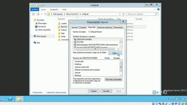Expand the ribbon with the chevron
This screenshot has height=105, width=187.
click(155, 9)
